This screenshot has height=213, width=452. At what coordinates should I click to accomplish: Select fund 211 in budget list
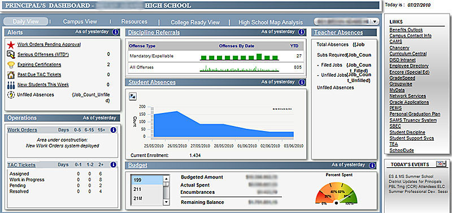tap(147, 189)
